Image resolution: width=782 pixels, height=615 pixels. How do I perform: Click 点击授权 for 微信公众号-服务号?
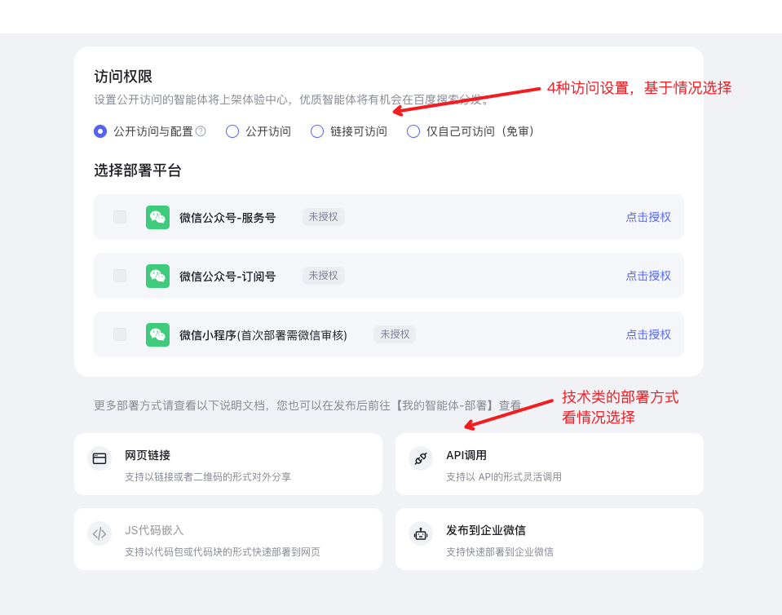pyautogui.click(x=648, y=217)
